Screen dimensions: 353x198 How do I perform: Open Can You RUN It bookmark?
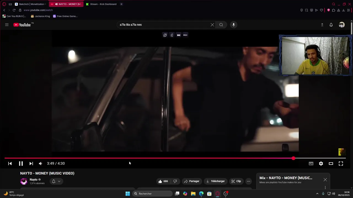pyautogui.click(x=14, y=16)
